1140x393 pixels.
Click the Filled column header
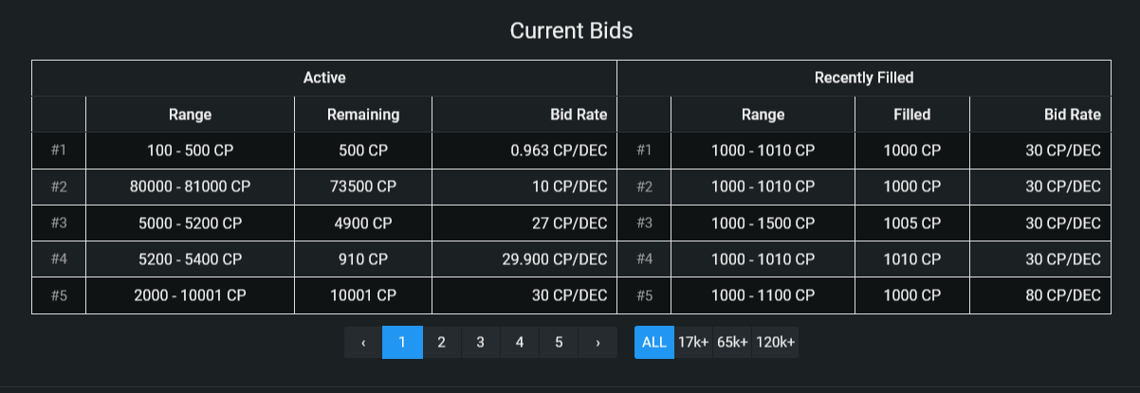coord(912,115)
